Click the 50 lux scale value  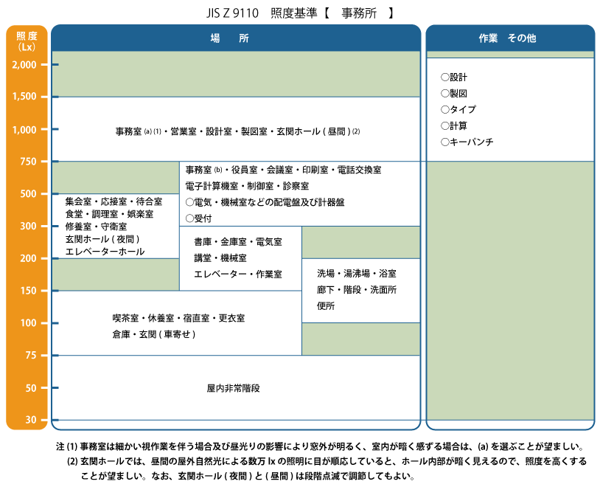click(31, 388)
